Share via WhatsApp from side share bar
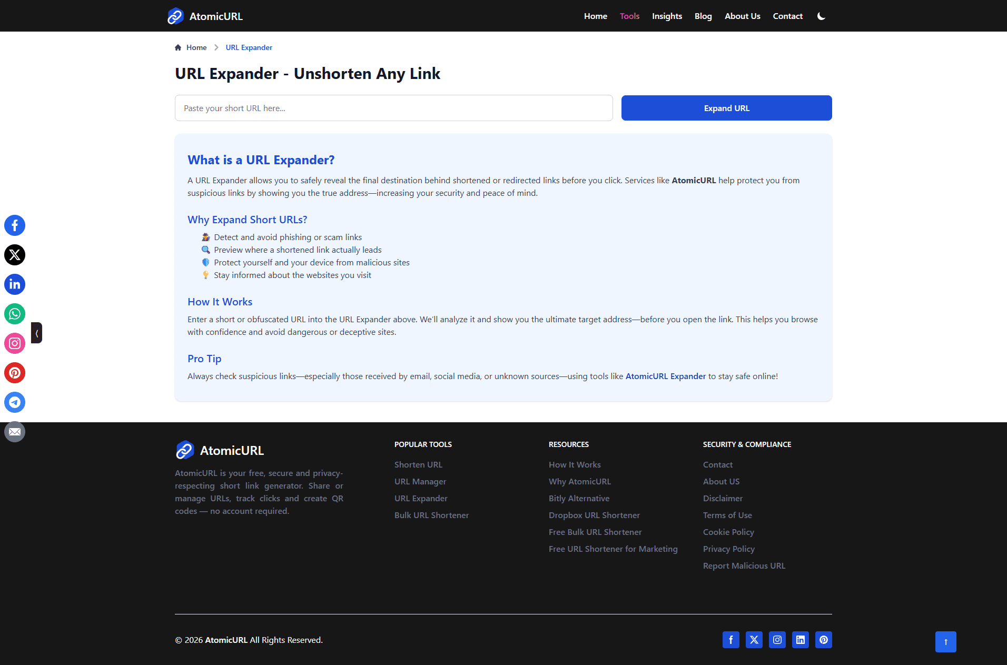 [x=15, y=314]
